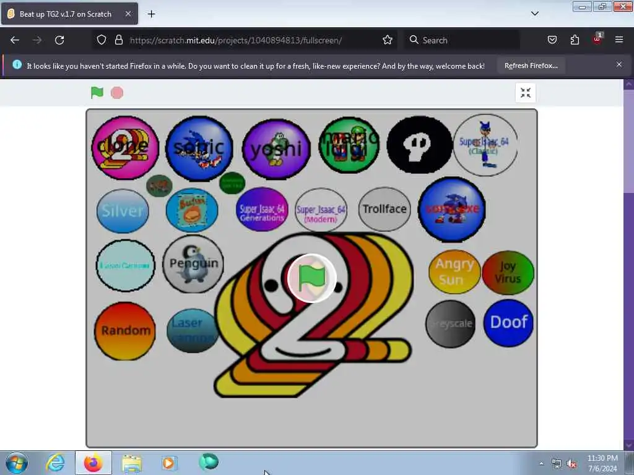Choose the light cyan Laser Cannon circle
Image resolution: width=634 pixels, height=475 pixels.
(x=125, y=265)
